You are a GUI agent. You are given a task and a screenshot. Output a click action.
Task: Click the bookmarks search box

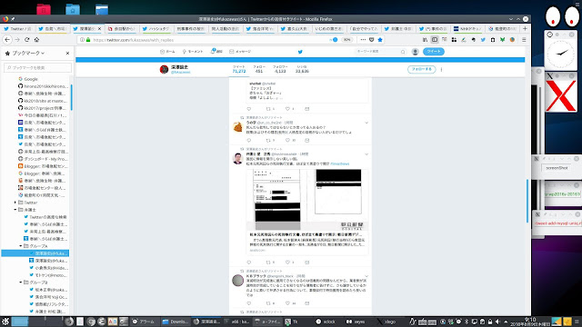pos(37,68)
